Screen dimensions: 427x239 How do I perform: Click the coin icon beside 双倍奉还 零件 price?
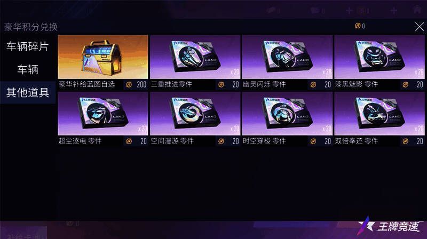405,141
